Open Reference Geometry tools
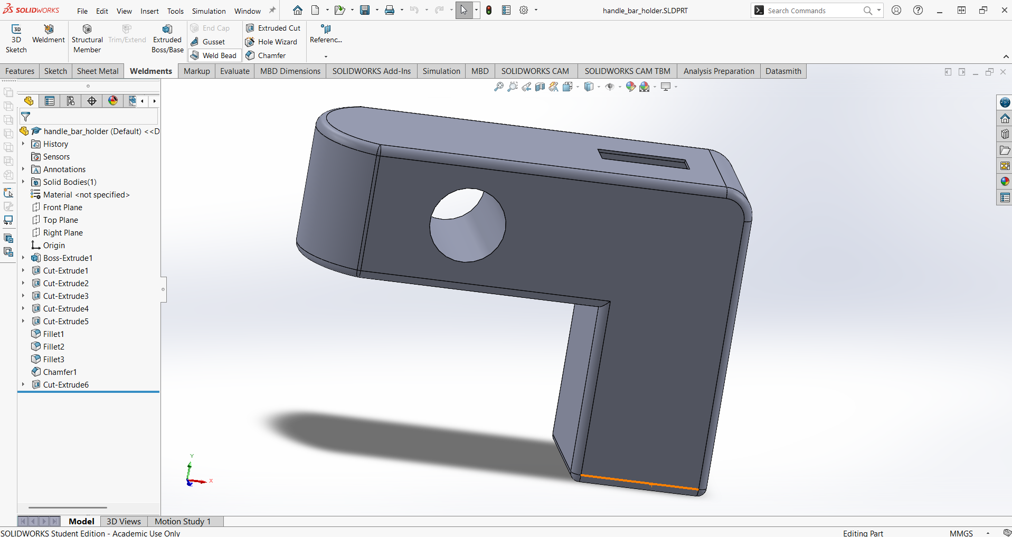The height and width of the screenshot is (537, 1012). point(326,34)
